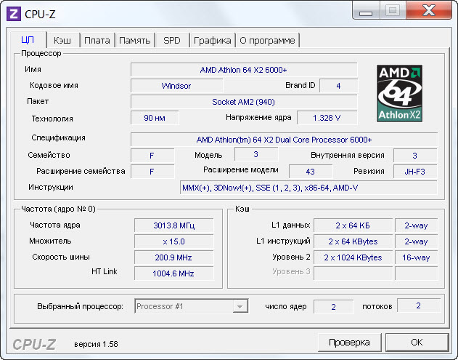Click the OK button
Screen dimensions: 458x360
416,342
